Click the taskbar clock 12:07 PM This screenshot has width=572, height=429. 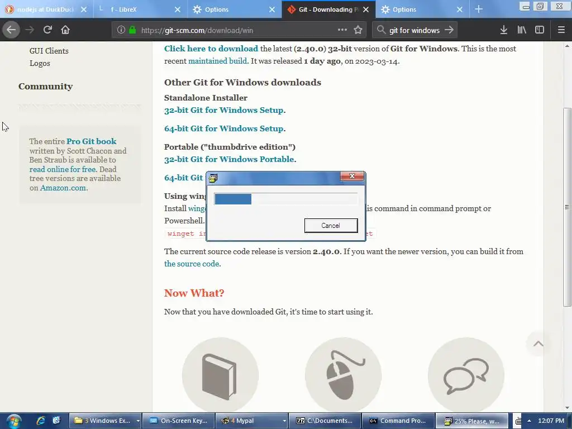551,421
